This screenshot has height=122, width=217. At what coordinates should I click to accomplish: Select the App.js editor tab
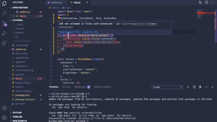coord(77,2)
